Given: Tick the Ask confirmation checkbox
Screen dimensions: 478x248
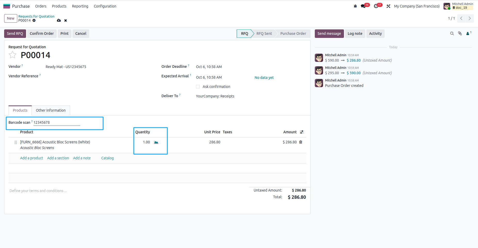Looking at the screenshot, I should click(x=198, y=87).
